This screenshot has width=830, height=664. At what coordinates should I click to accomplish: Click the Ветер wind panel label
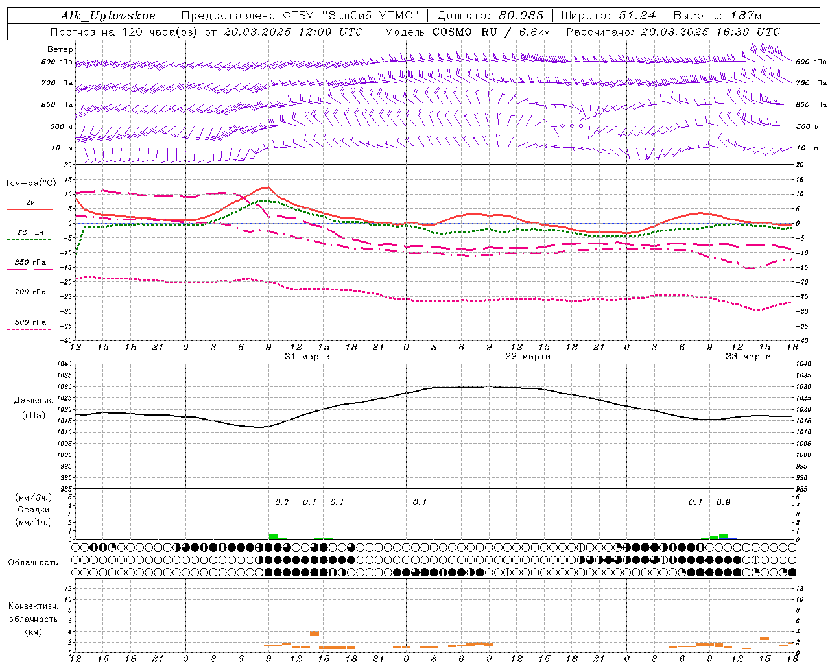click(x=60, y=49)
